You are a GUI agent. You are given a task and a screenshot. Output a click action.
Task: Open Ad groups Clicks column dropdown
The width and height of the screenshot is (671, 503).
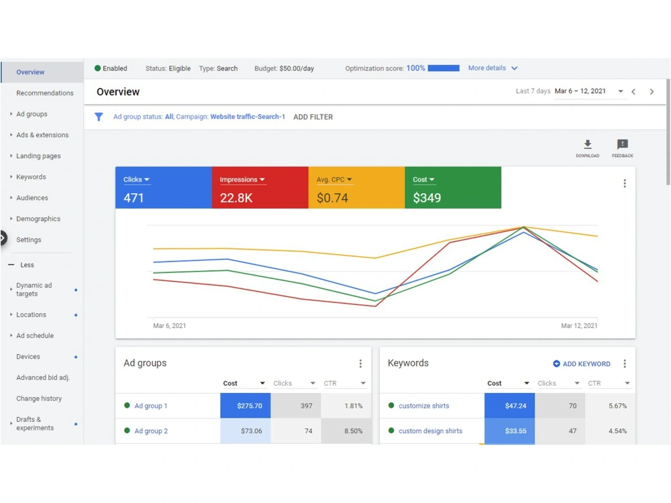[313, 383]
